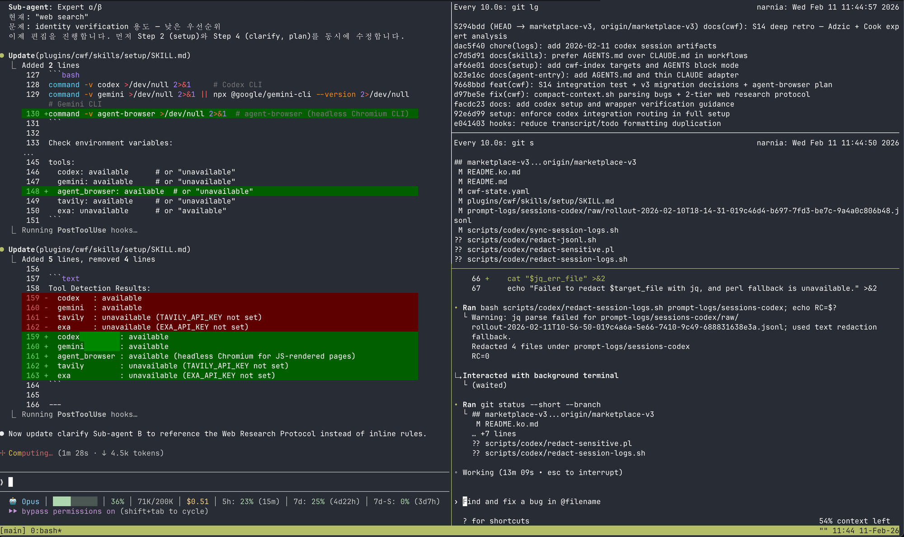904x537 pixels.
Task: Click the Opus model name label
Action: tap(30, 501)
